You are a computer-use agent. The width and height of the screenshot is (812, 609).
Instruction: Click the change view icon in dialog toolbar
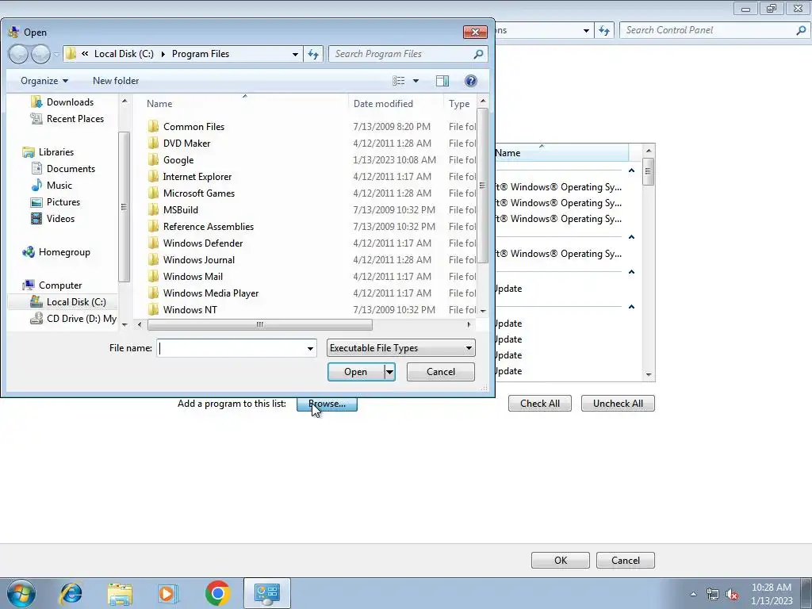tap(398, 81)
